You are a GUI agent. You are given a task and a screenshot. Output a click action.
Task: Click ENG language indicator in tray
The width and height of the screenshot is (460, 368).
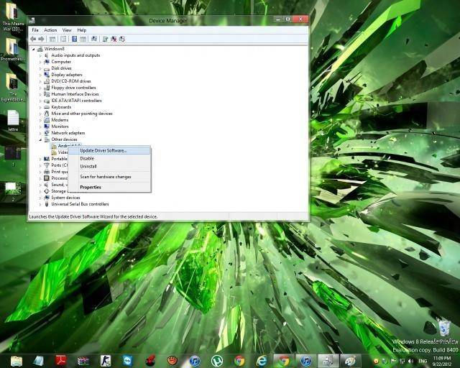pyautogui.click(x=423, y=361)
